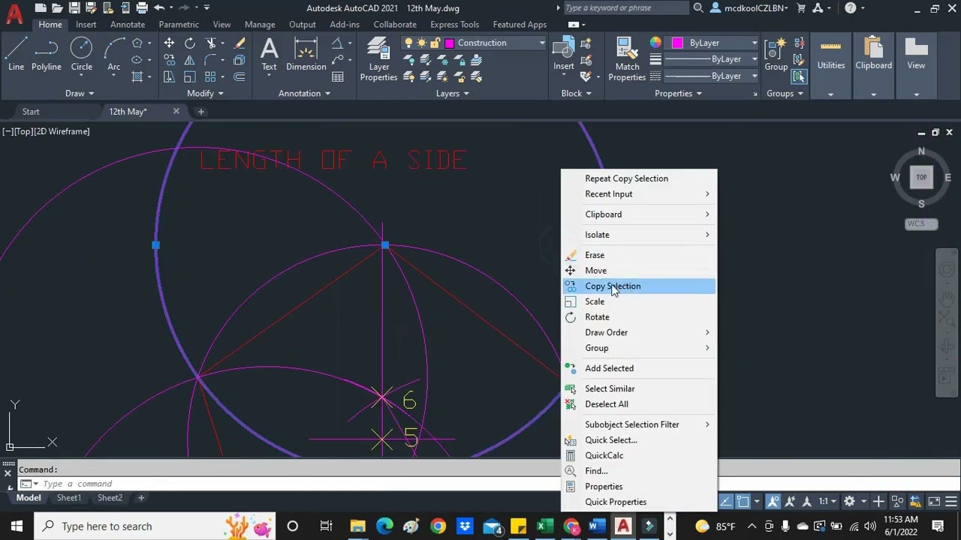Open the Clipboard panel

(x=873, y=66)
